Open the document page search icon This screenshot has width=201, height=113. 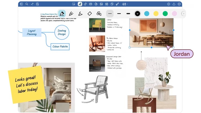tap(37, 4)
